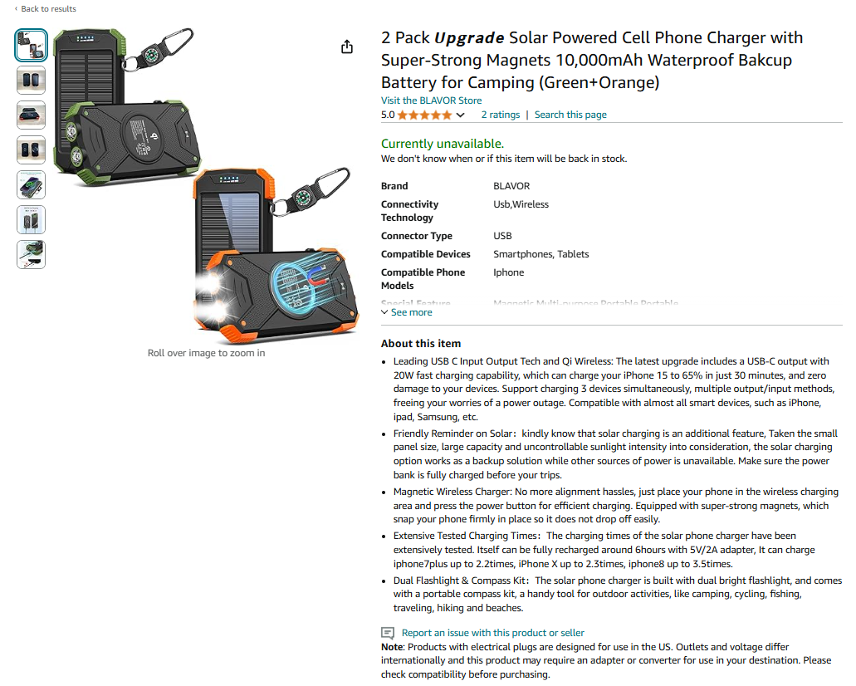Go Back to results
Viewport: 856px width, 686px height.
tap(48, 9)
